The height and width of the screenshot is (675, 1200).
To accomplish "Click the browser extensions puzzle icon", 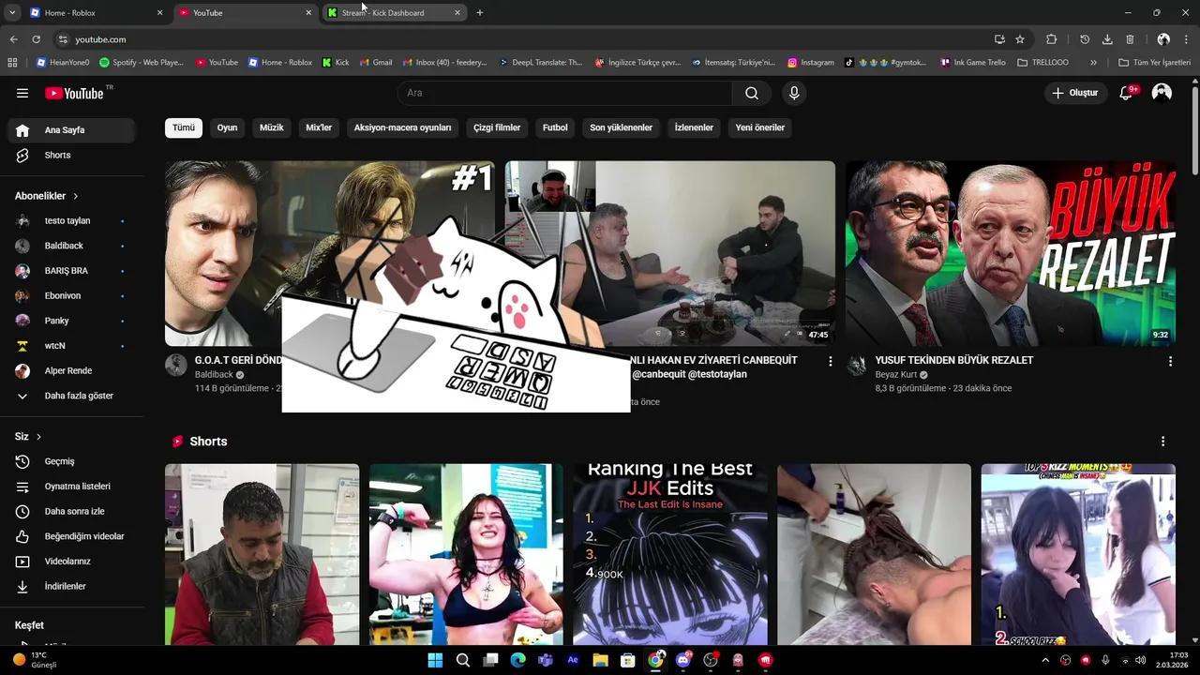I will tap(1052, 39).
